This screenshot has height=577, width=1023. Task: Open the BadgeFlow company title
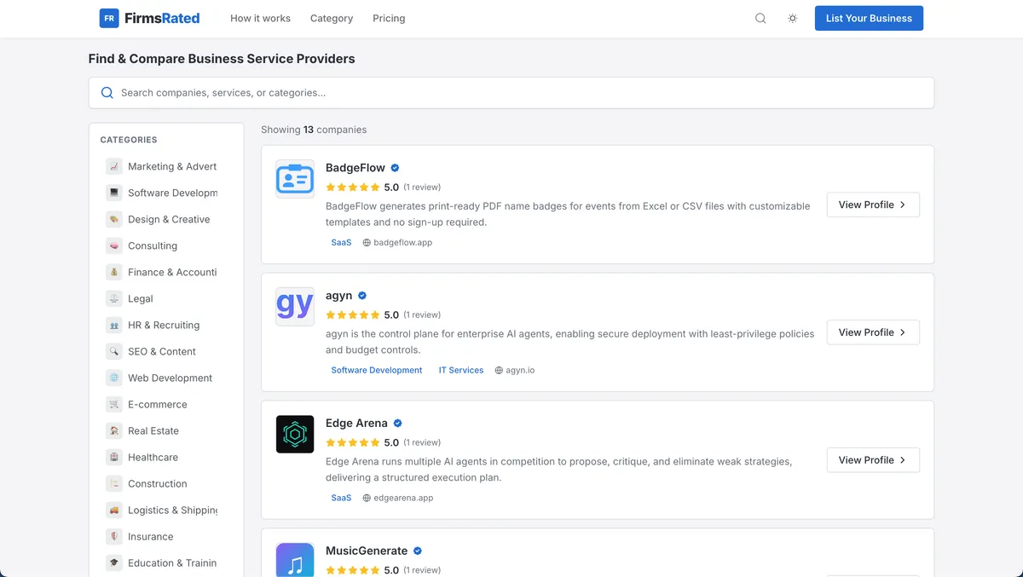(x=355, y=168)
